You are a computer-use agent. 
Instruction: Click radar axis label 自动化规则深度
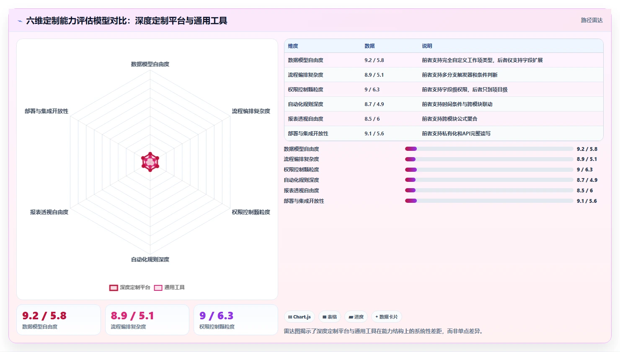[x=150, y=259]
